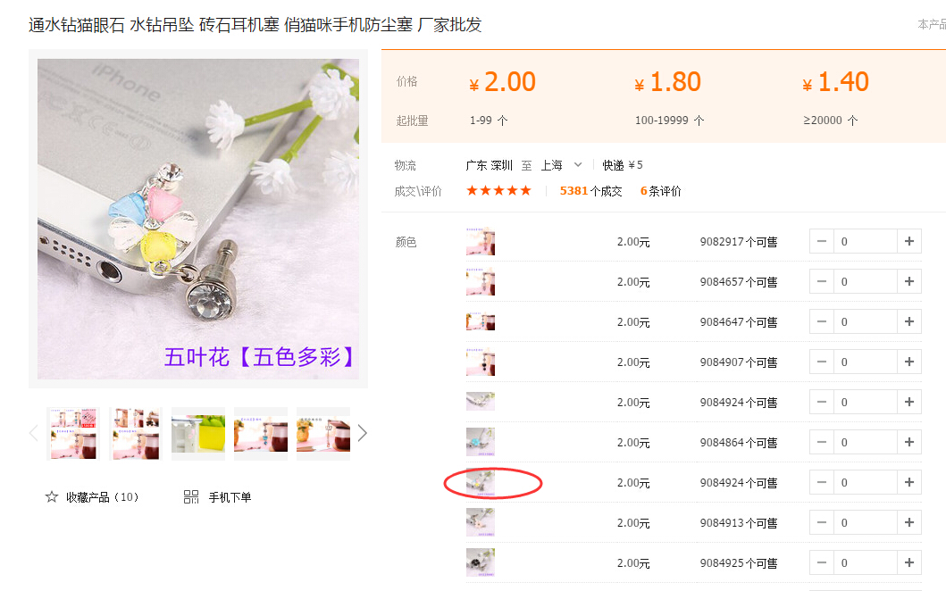This screenshot has width=946, height=591.
Task: Choose the red-circled color swatch image
Action: coord(481,482)
